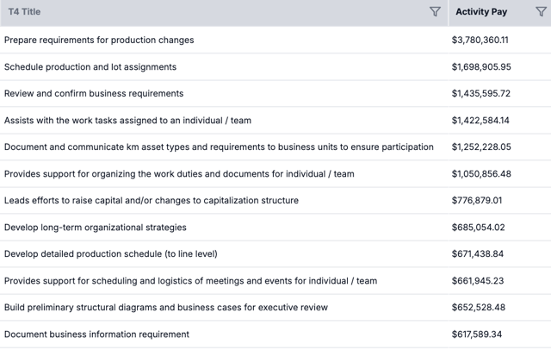Select 'Schedule production and lot assignments' row
This screenshot has width=551, height=350.
click(x=90, y=66)
